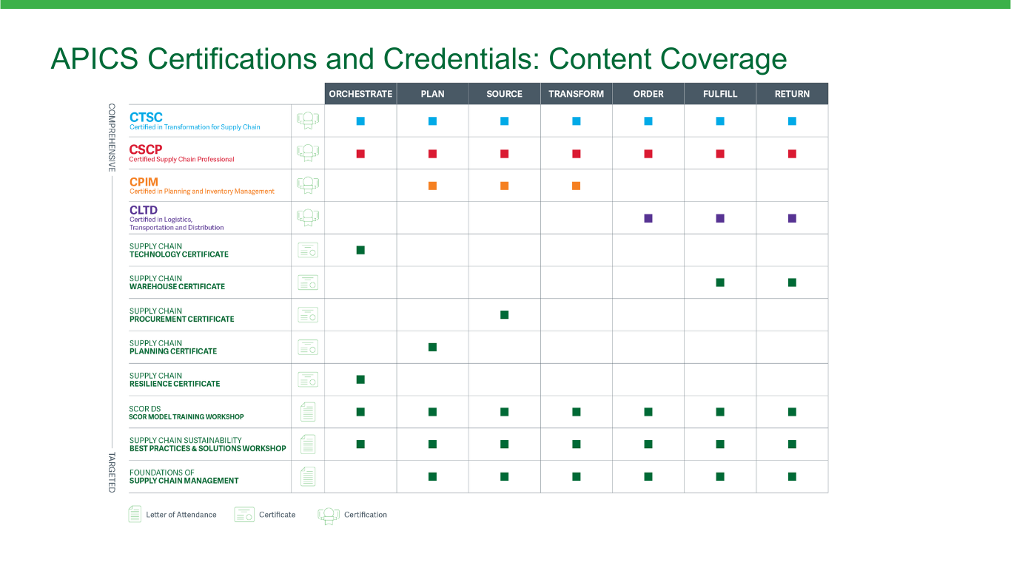The image size is (1011, 568).
Task: Click the green Technology Certificate marker under Orchestrate
Action: point(360,250)
